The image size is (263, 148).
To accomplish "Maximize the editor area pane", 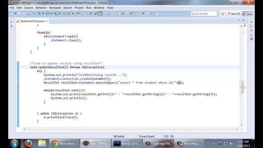I will 244,20.
